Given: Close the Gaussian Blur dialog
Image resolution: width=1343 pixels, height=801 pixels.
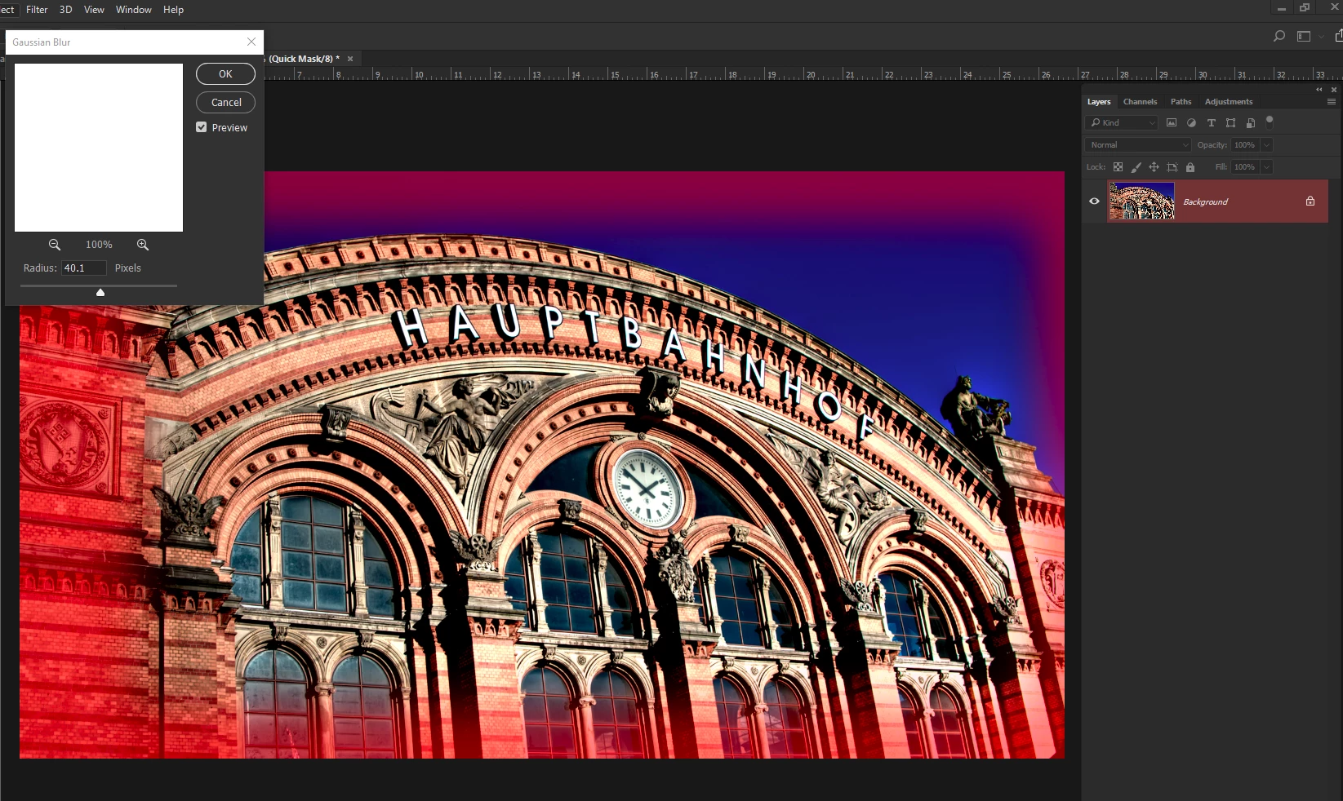Looking at the screenshot, I should point(251,42).
